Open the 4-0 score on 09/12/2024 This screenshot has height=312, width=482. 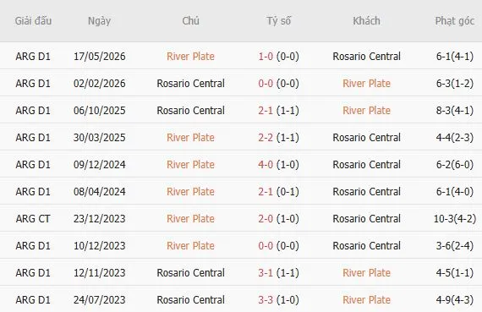[266, 164]
